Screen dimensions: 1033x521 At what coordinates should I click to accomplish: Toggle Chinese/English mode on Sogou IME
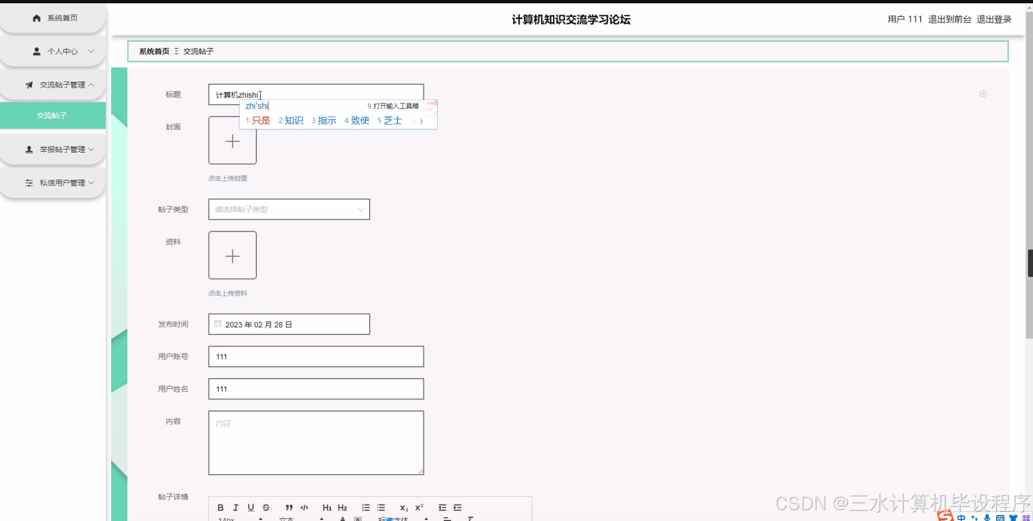[x=960, y=517]
